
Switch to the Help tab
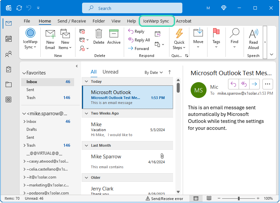coord(131,21)
